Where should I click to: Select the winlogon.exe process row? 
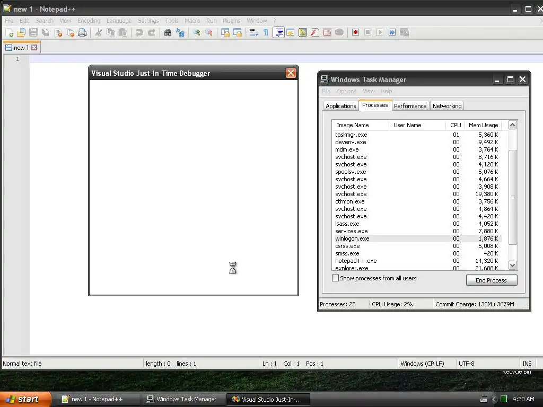[x=417, y=238]
